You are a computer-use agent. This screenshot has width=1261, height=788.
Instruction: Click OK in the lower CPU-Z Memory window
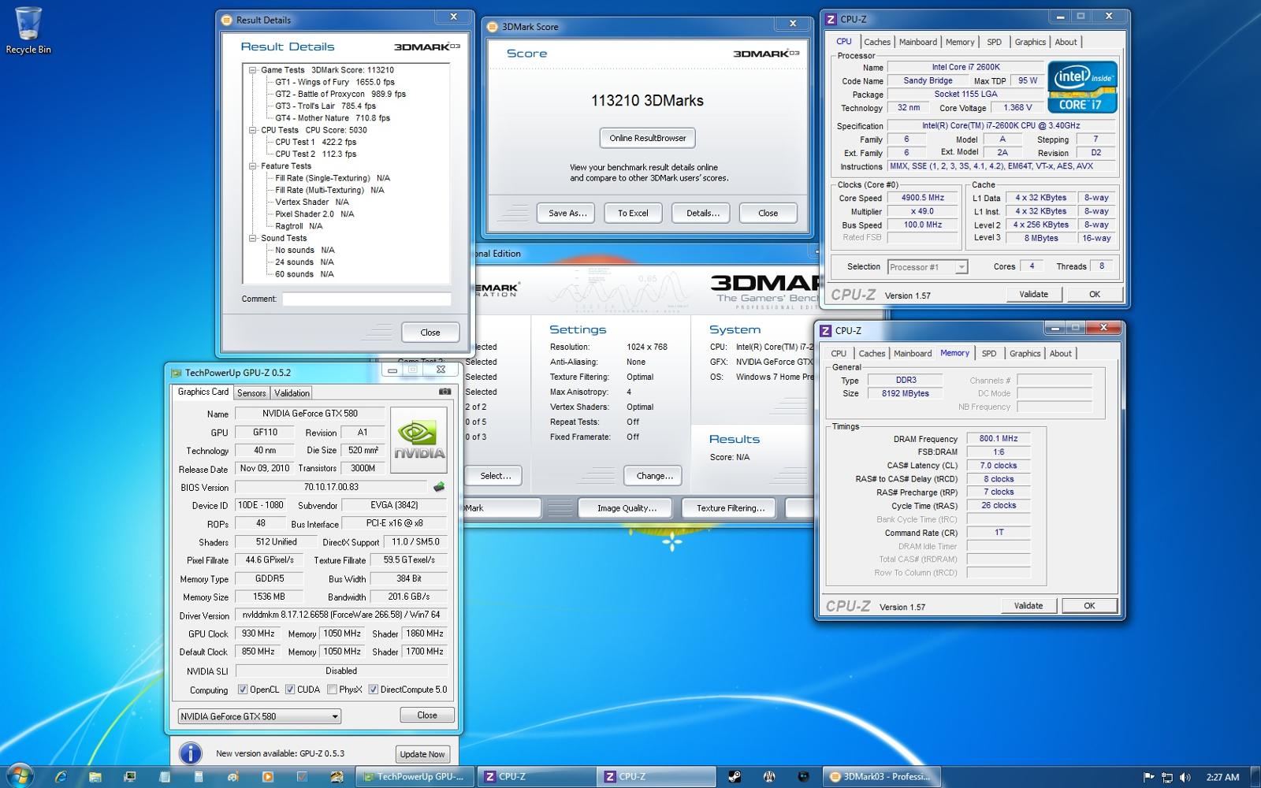click(x=1089, y=606)
